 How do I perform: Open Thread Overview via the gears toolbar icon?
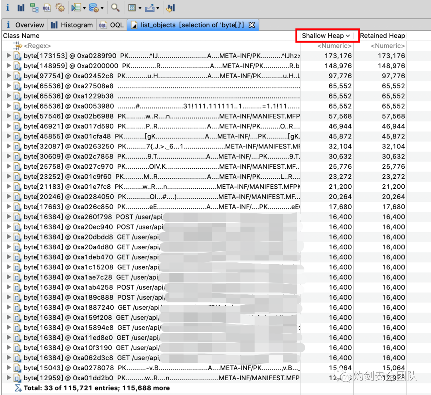60,8
